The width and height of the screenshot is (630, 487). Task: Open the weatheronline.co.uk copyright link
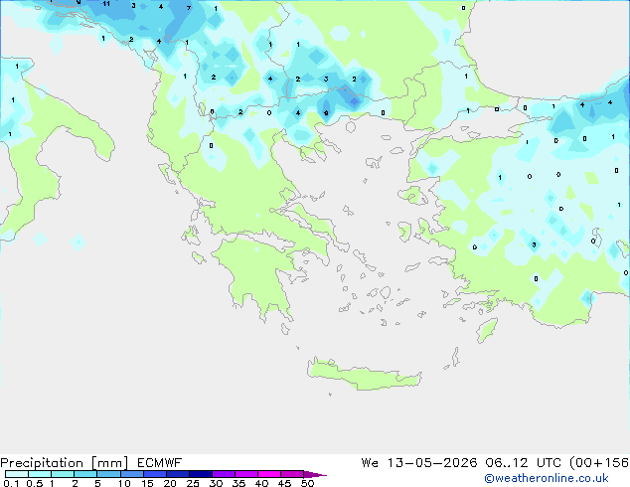click(547, 478)
